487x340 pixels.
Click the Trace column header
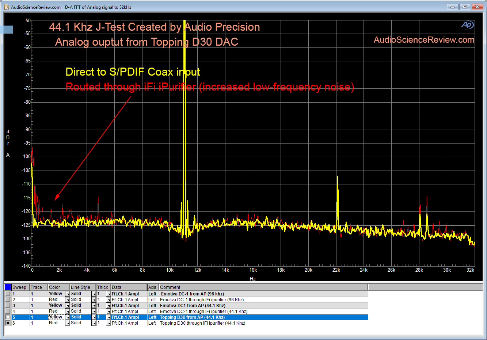(x=39, y=287)
